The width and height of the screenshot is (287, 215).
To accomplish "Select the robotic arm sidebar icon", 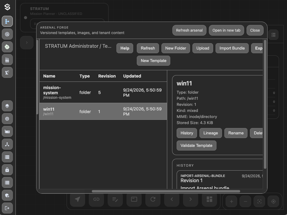I will 7,72.
